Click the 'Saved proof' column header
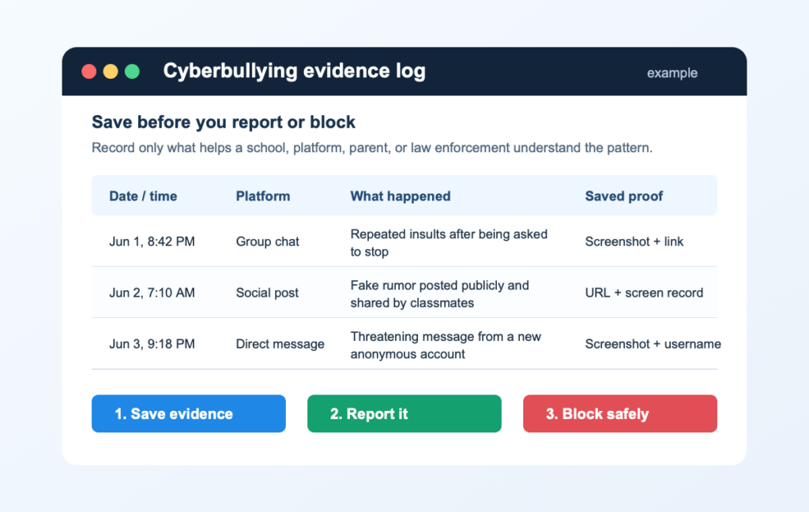809x512 pixels. point(624,196)
